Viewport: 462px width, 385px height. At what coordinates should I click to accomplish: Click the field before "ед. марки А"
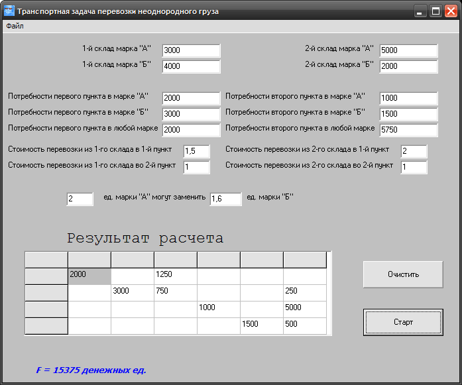(x=80, y=199)
